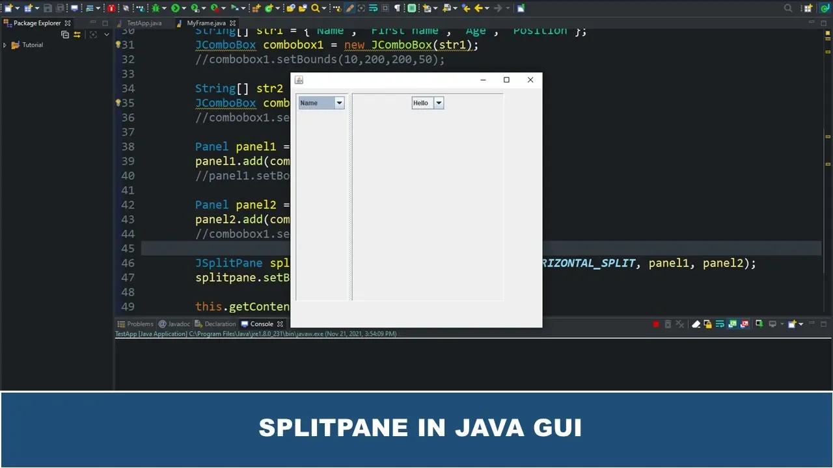The height and width of the screenshot is (468, 833).
Task: Click the Last Edit Location icon
Action: pos(466,8)
